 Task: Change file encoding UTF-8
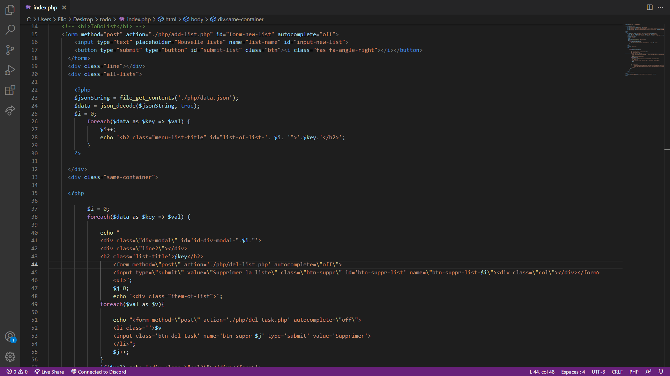tap(598, 372)
